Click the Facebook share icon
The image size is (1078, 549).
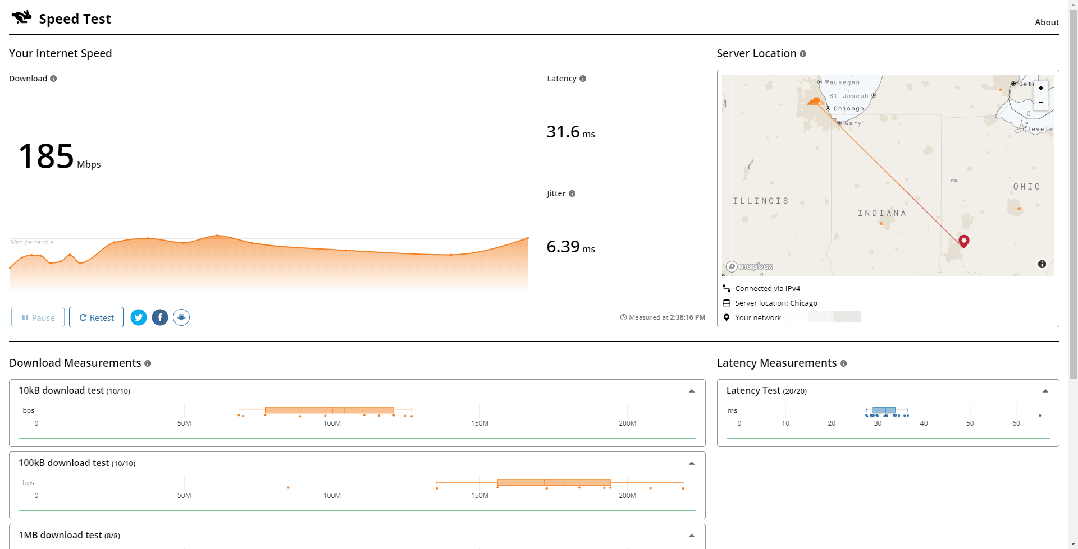pos(160,317)
